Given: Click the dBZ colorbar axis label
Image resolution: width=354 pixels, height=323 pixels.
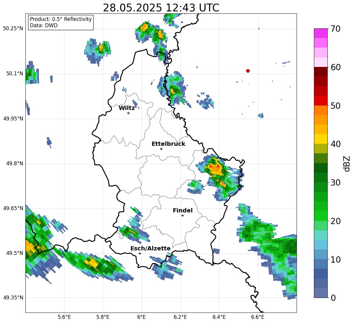Looking at the screenshot, I should (347, 163).
